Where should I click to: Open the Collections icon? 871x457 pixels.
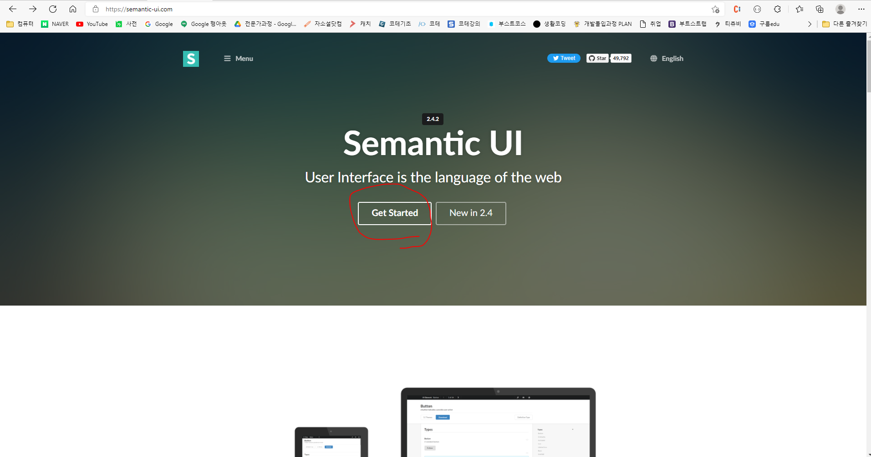coord(820,9)
